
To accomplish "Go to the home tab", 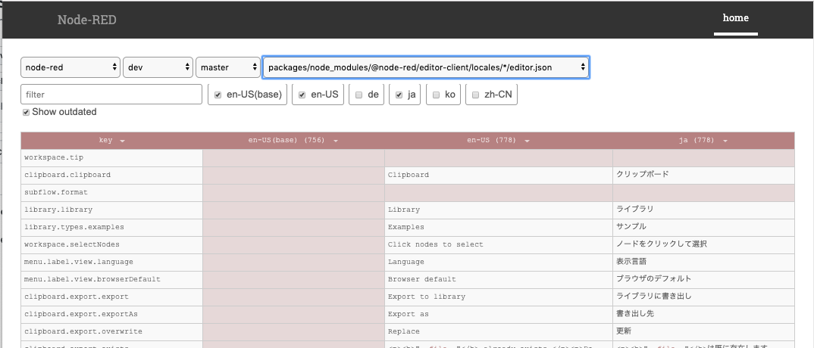I will click(736, 18).
